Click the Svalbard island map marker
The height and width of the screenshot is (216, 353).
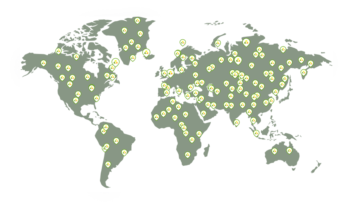pyautogui.click(x=183, y=42)
